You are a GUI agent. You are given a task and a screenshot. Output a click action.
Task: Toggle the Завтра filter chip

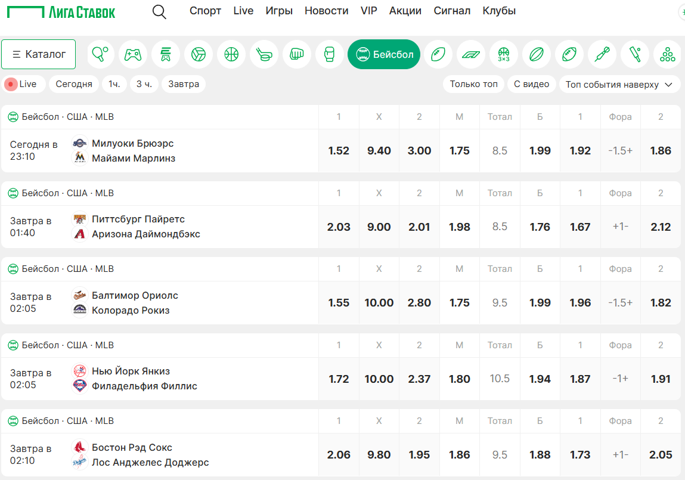tap(184, 84)
